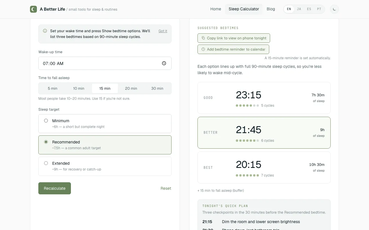
Task: Open the clock time picker icon
Action: [164, 63]
